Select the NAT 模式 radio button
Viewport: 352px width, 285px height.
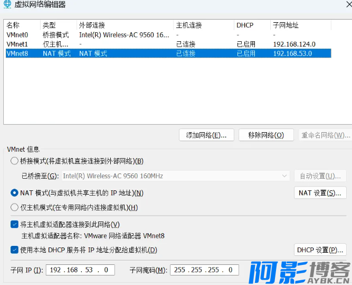coord(14,193)
